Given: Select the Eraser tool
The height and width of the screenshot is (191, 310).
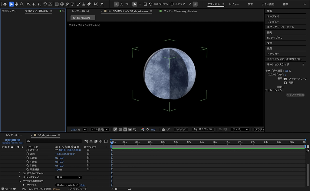Looking at the screenshot, I should point(89,4).
